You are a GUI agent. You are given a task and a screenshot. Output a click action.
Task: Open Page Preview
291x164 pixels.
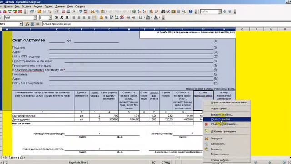pos(74,11)
